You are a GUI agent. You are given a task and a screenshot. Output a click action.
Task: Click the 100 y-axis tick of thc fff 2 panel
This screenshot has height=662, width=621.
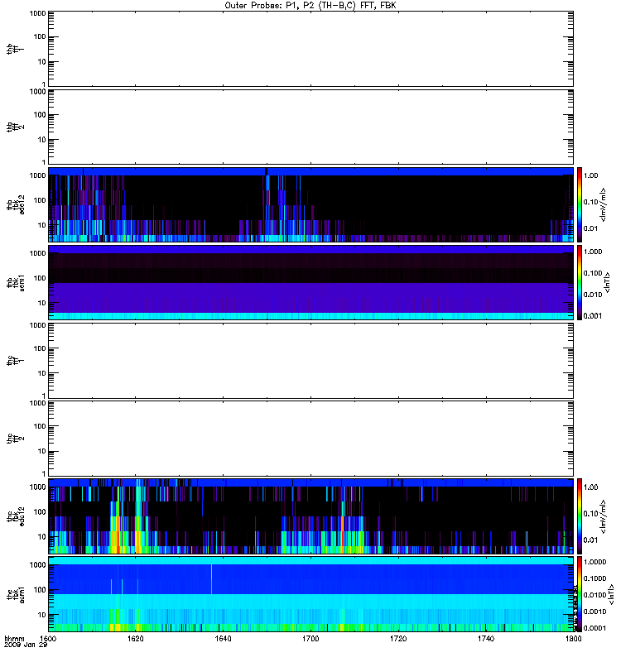(x=40, y=426)
